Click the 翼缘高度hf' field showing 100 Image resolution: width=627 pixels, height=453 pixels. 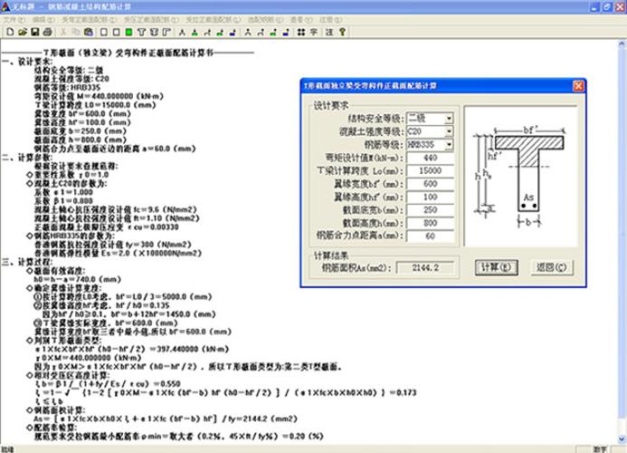click(x=431, y=198)
